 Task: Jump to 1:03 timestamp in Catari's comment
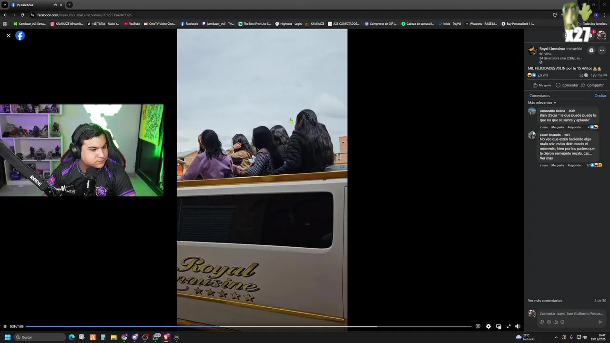(x=567, y=135)
